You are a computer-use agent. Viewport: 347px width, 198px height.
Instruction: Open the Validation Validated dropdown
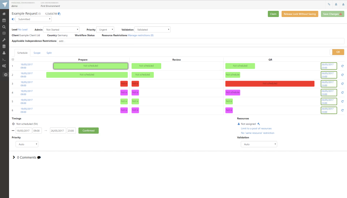coord(152,29)
